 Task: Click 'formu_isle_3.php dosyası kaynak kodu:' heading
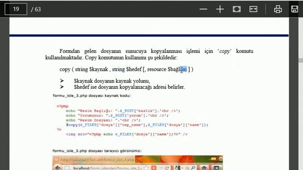[x=92, y=95]
